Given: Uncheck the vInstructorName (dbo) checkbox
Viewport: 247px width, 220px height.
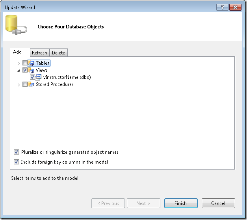Looking at the screenshot, I should (x=33, y=77).
